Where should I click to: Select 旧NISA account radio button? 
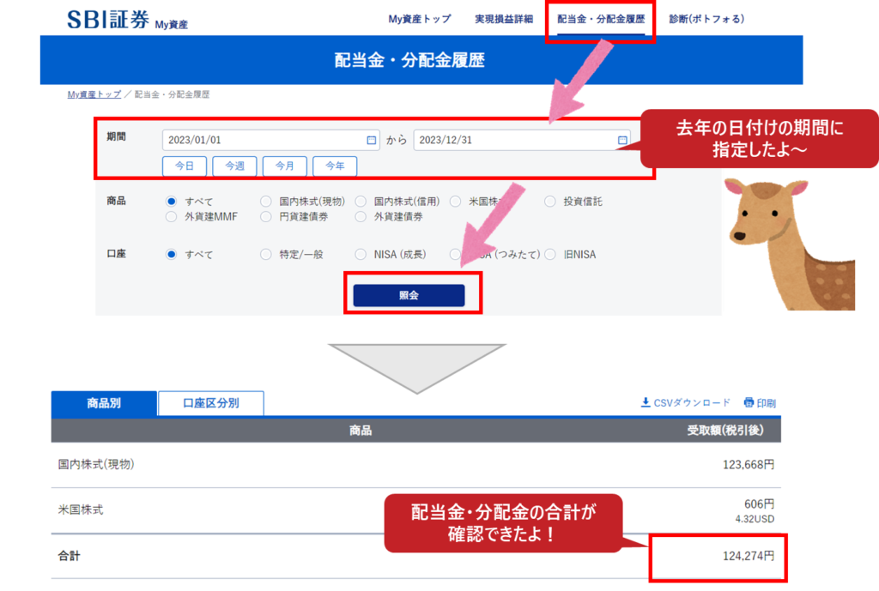[x=549, y=255]
